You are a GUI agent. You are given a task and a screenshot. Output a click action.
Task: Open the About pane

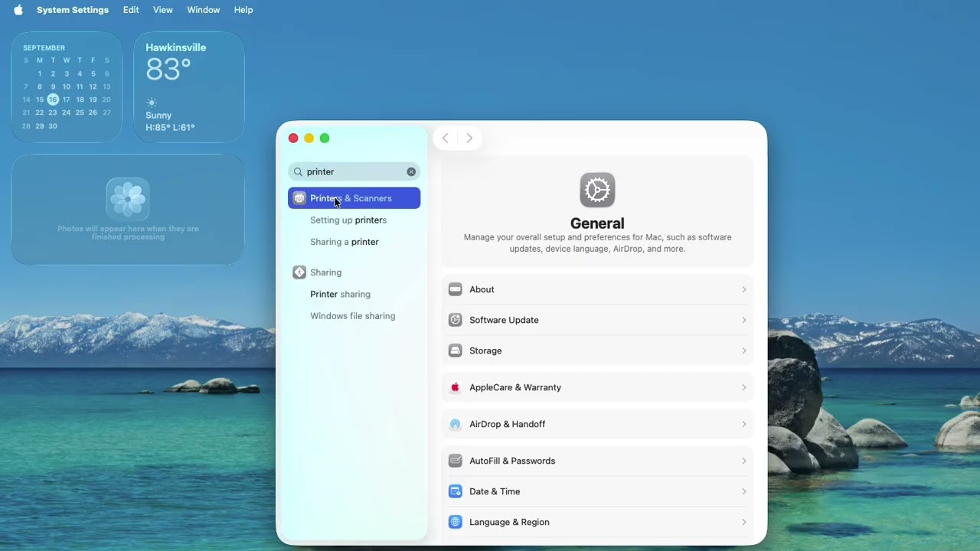[597, 289]
